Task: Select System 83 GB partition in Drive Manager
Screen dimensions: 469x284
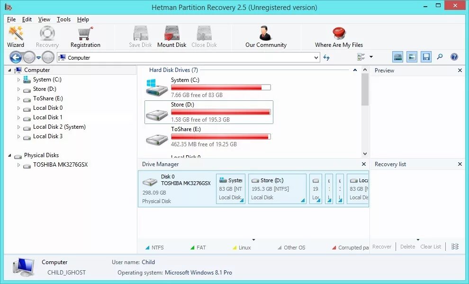Action: [230, 189]
